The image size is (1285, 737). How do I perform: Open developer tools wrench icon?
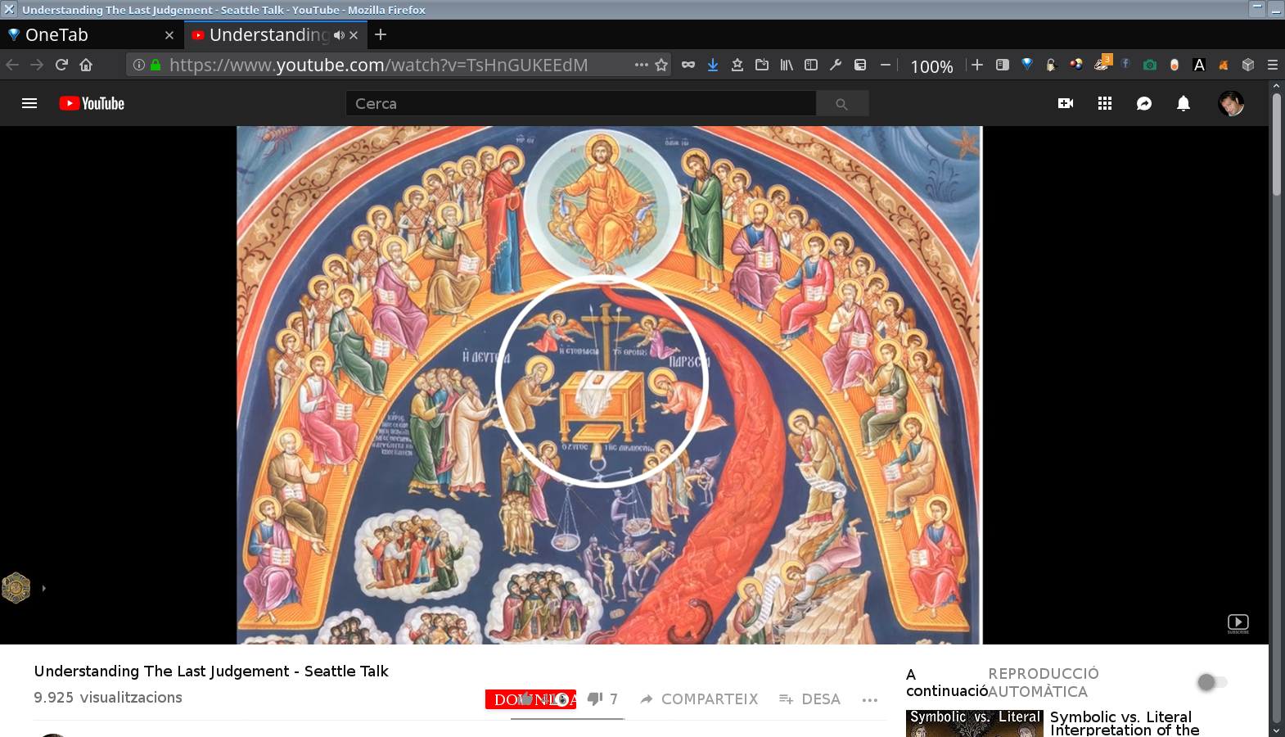click(x=836, y=65)
